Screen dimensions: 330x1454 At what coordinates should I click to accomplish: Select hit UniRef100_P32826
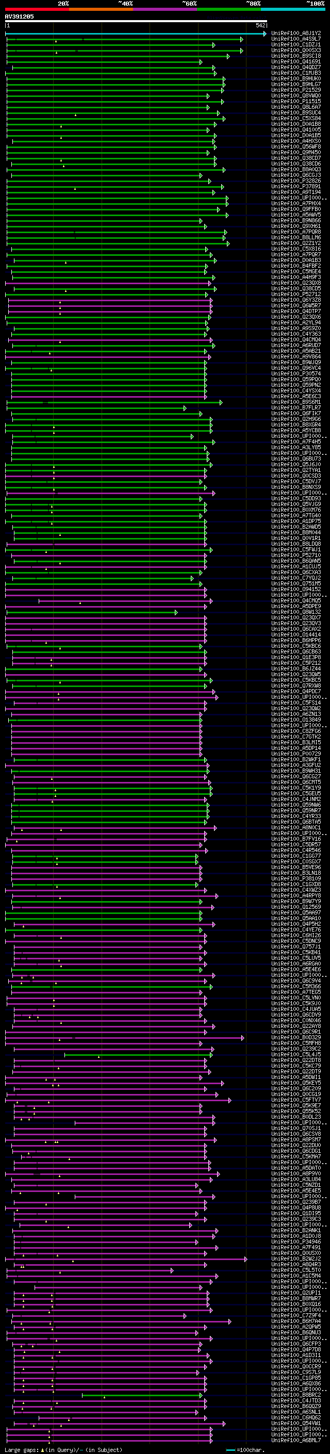tap(296, 181)
